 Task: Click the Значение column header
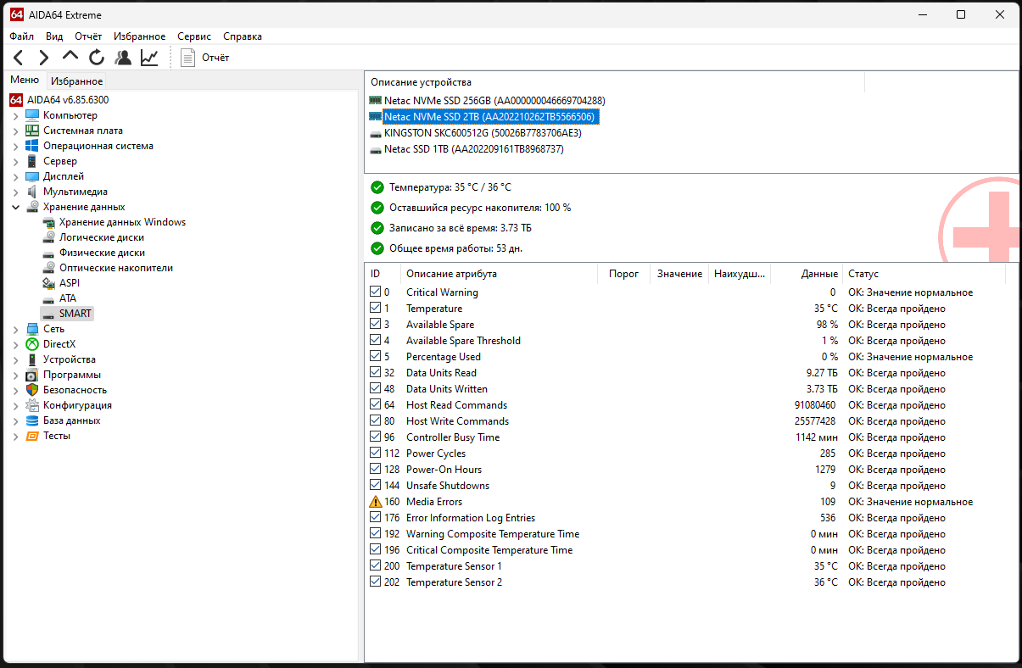click(x=679, y=274)
